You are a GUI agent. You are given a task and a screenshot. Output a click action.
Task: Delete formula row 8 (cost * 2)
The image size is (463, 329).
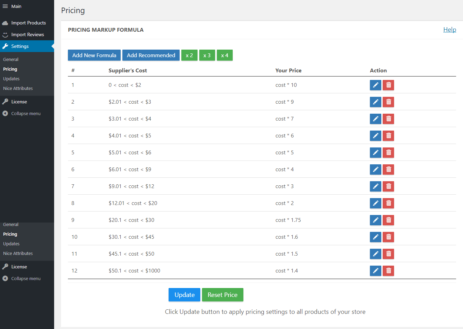(x=389, y=203)
